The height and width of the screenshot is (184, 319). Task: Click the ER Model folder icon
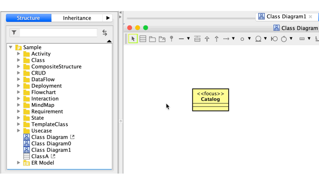tap(26, 163)
